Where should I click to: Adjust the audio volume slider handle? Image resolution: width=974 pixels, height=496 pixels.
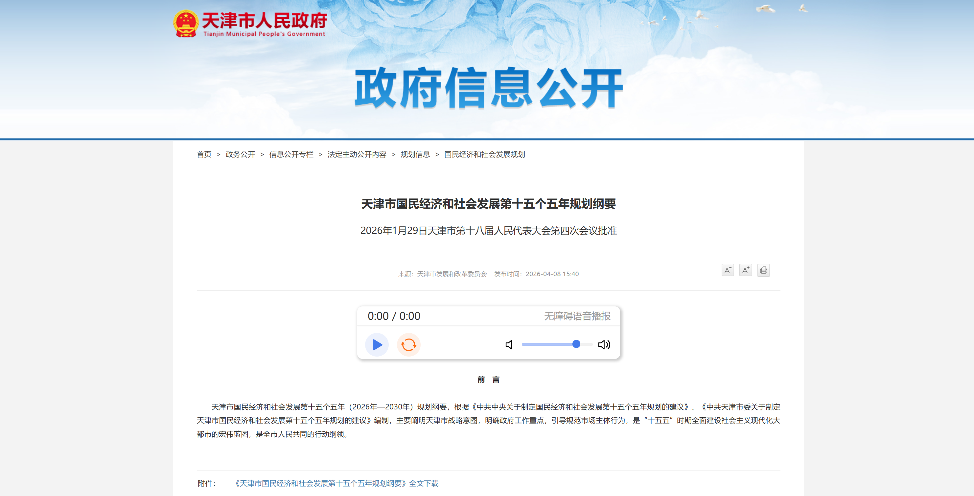(x=576, y=344)
